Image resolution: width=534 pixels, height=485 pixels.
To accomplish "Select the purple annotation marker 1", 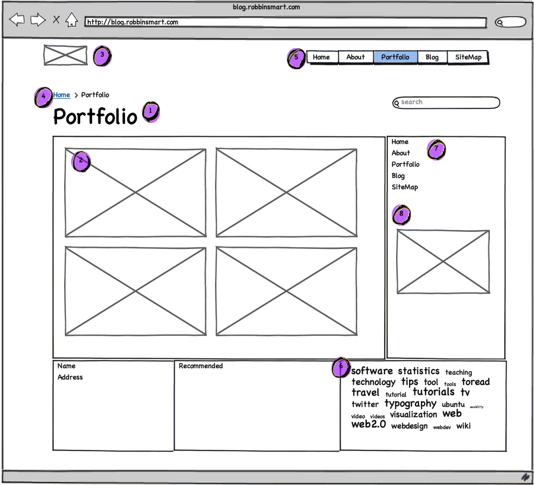I will click(x=151, y=112).
